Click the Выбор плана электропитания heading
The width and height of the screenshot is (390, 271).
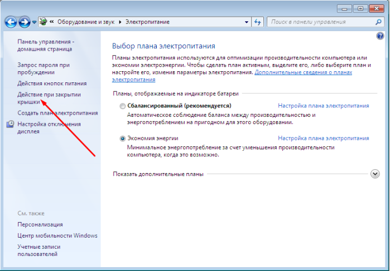pyautogui.click(x=163, y=46)
